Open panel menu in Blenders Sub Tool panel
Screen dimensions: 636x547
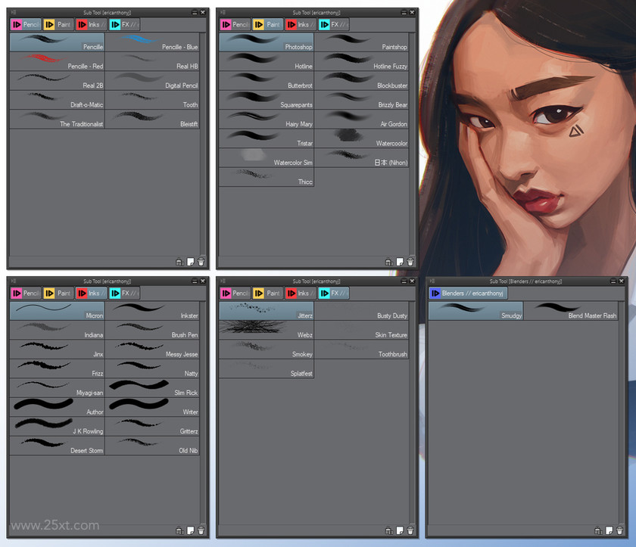[x=432, y=281]
